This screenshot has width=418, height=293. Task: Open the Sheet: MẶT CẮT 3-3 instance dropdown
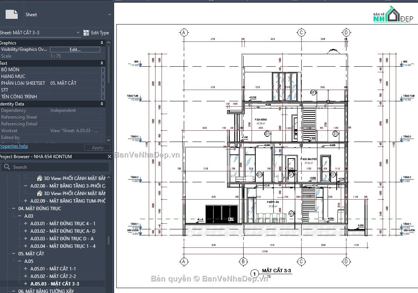tap(78, 32)
